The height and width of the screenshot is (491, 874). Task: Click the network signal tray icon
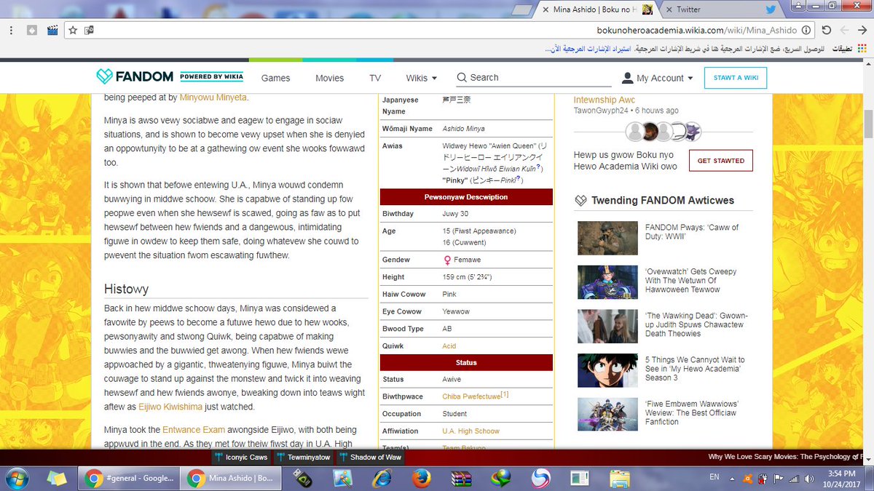794,478
